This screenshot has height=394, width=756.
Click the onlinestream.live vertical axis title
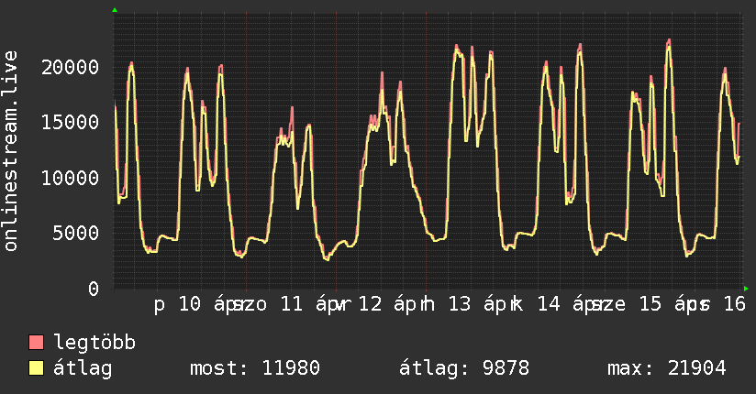coord(10,151)
